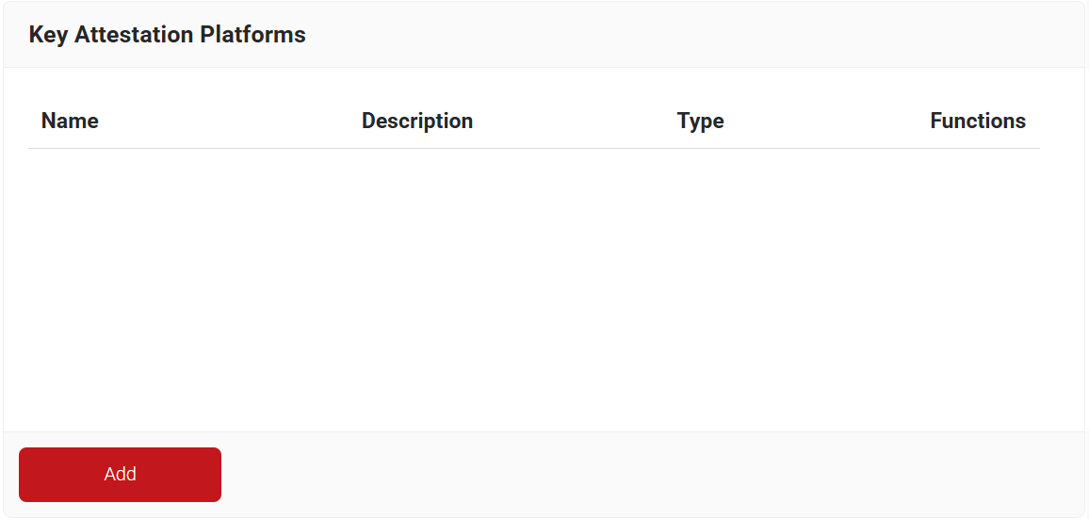The image size is (1089, 519).
Task: Click the panel header bar right of title
Action: pos(694,35)
